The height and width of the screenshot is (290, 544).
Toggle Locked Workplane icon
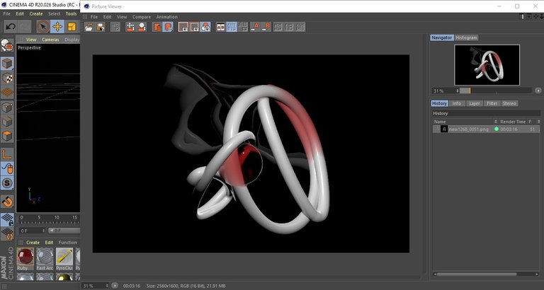[x=7, y=219]
